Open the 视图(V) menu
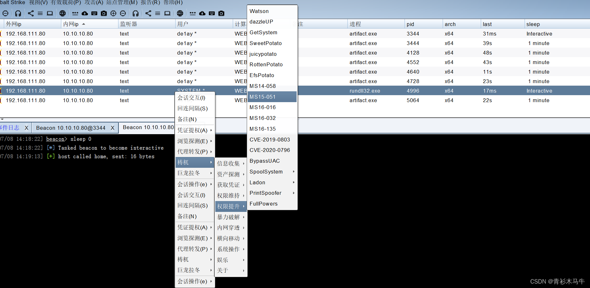Screen dimensions: 590x288 38,3
